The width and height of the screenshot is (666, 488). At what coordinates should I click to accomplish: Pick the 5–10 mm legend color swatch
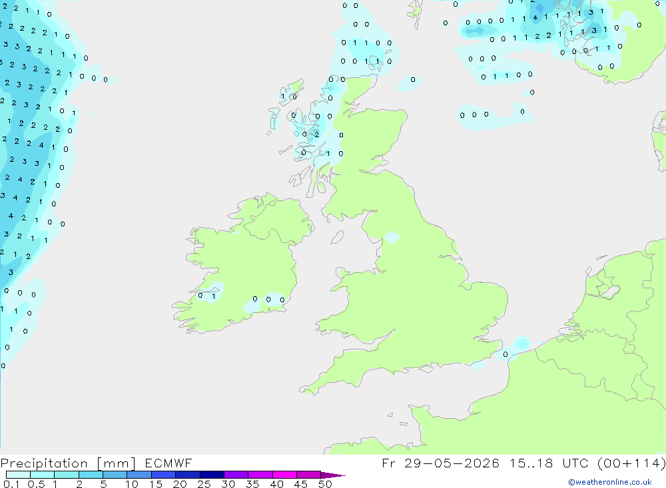[x=115, y=475]
